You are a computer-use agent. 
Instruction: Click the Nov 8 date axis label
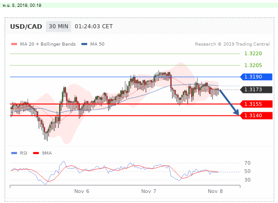click(215, 191)
